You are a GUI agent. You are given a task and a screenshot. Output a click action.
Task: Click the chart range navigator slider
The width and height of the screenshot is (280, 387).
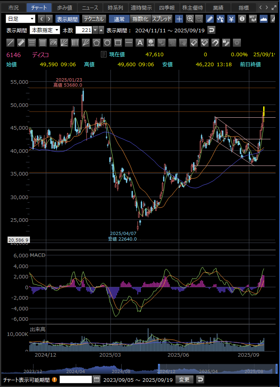coord(217,369)
